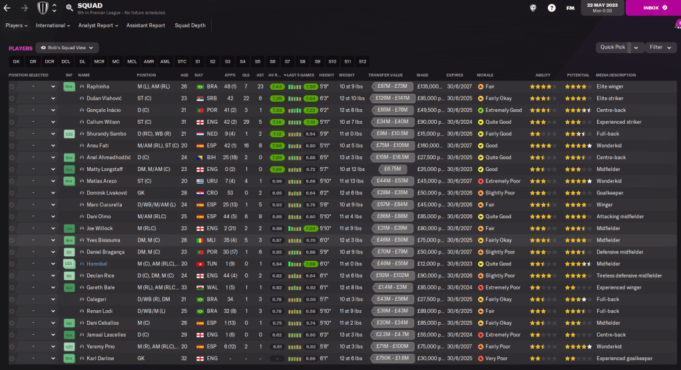Sort by Transfer Value column header
This screenshot has width=681, height=370.
pyautogui.click(x=386, y=75)
